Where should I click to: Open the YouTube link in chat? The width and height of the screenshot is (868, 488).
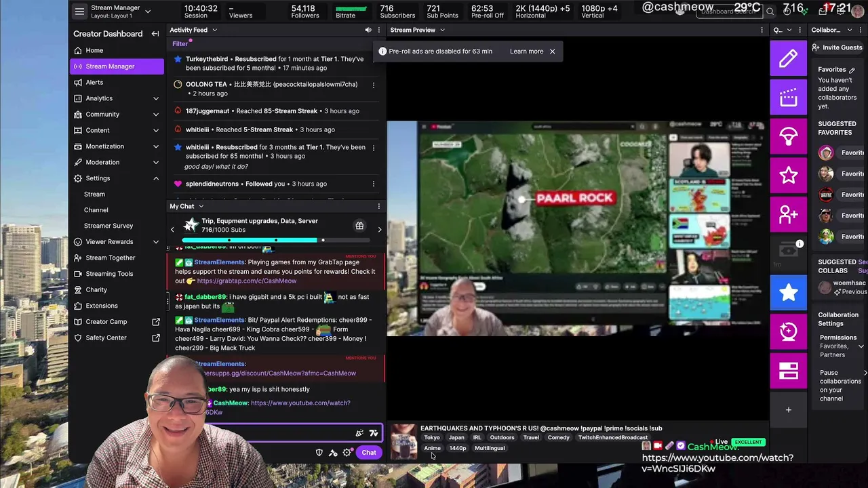300,403
